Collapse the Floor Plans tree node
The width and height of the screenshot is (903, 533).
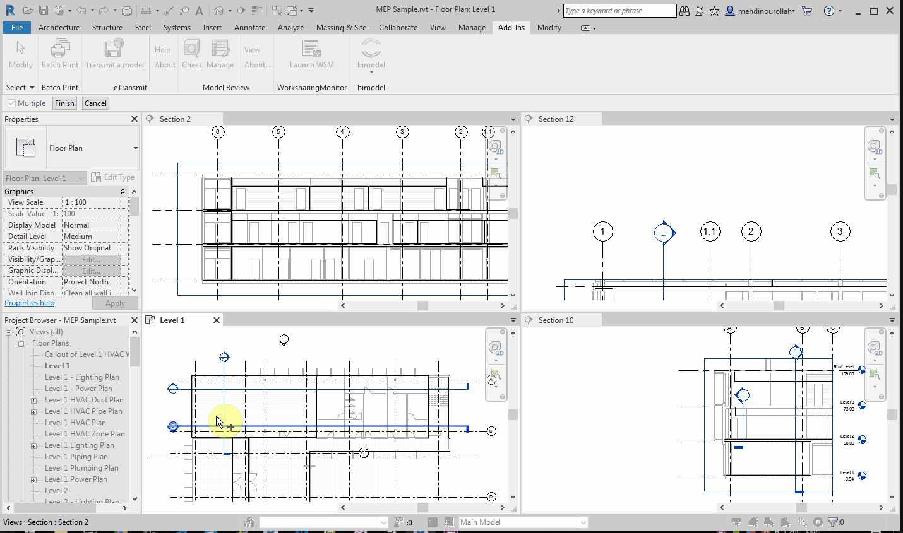[x=21, y=344]
